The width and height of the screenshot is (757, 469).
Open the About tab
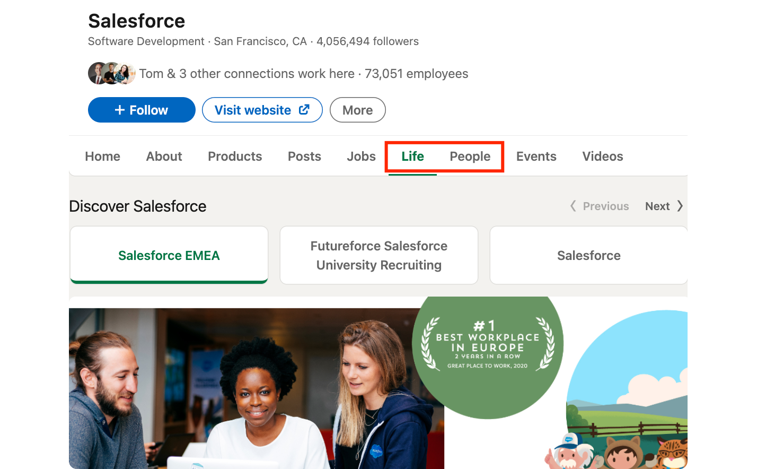pos(164,157)
